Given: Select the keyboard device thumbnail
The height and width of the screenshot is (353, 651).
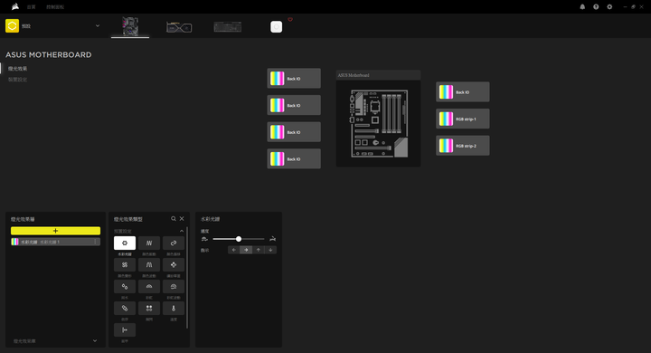Looking at the screenshot, I should pos(228,27).
